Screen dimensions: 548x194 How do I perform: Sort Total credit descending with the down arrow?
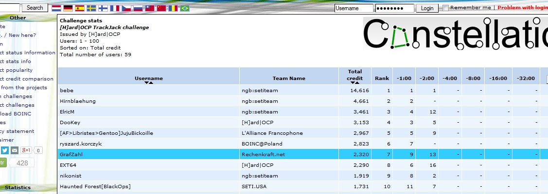pos(353,83)
